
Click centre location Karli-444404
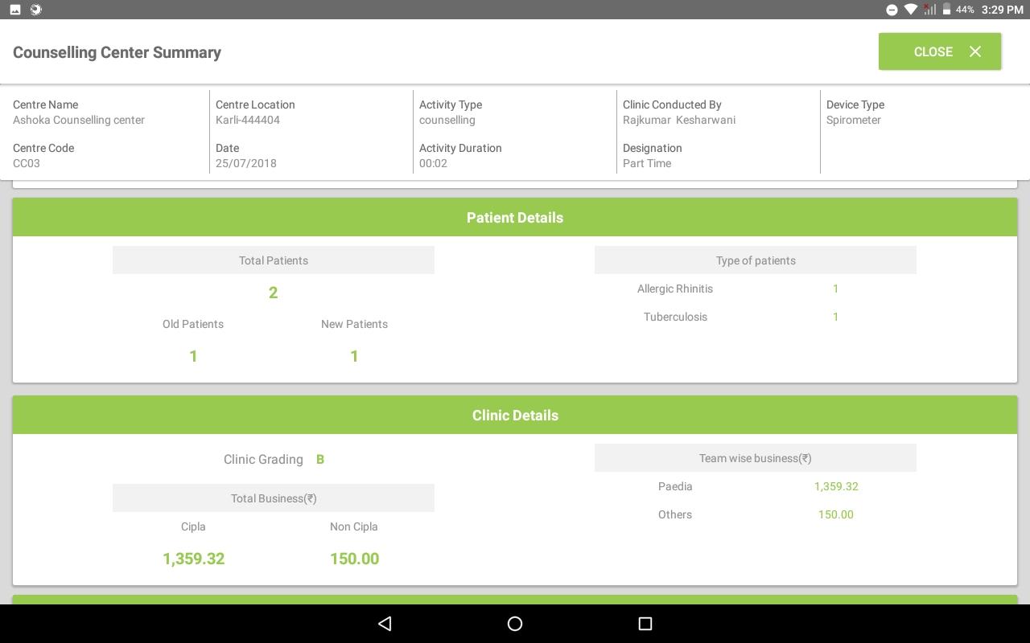(x=248, y=120)
